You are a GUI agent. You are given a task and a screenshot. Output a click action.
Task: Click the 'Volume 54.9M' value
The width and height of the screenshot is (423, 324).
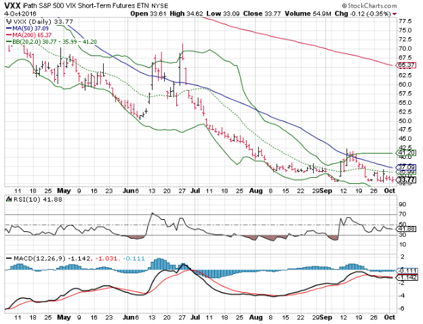click(308, 14)
